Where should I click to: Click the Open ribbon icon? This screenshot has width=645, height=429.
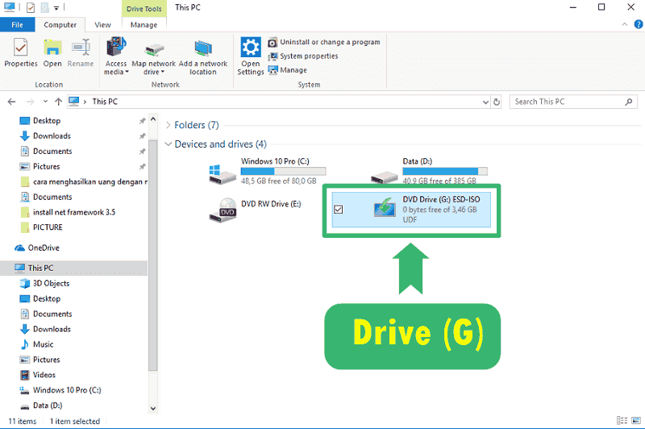(x=52, y=52)
